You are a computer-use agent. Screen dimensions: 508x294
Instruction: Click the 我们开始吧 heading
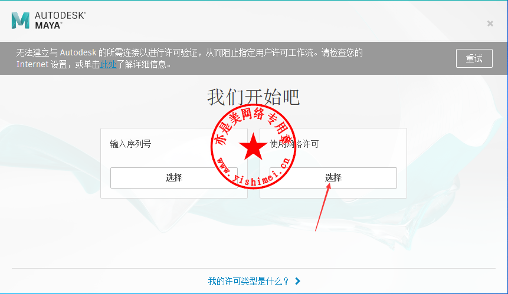point(253,97)
